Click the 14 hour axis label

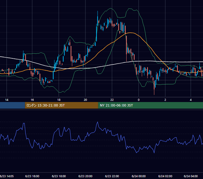pyautogui.click(x=7, y=100)
